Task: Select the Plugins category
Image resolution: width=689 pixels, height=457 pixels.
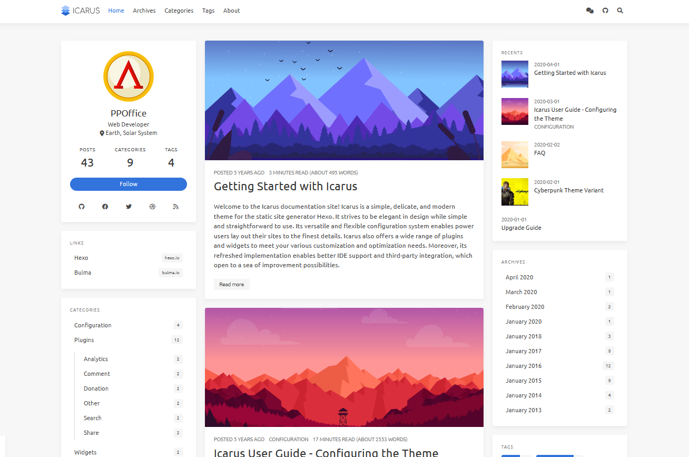Action: 84,340
